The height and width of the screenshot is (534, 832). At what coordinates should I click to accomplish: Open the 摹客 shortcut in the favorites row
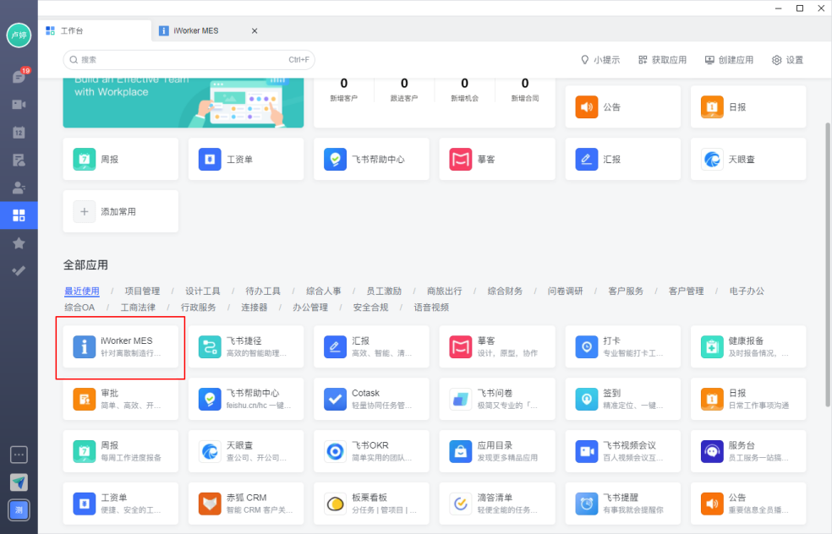(497, 159)
